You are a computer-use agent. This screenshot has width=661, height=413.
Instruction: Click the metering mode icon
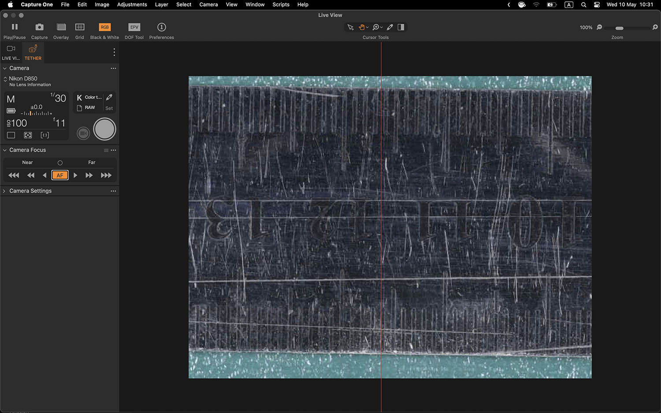pyautogui.click(x=28, y=135)
